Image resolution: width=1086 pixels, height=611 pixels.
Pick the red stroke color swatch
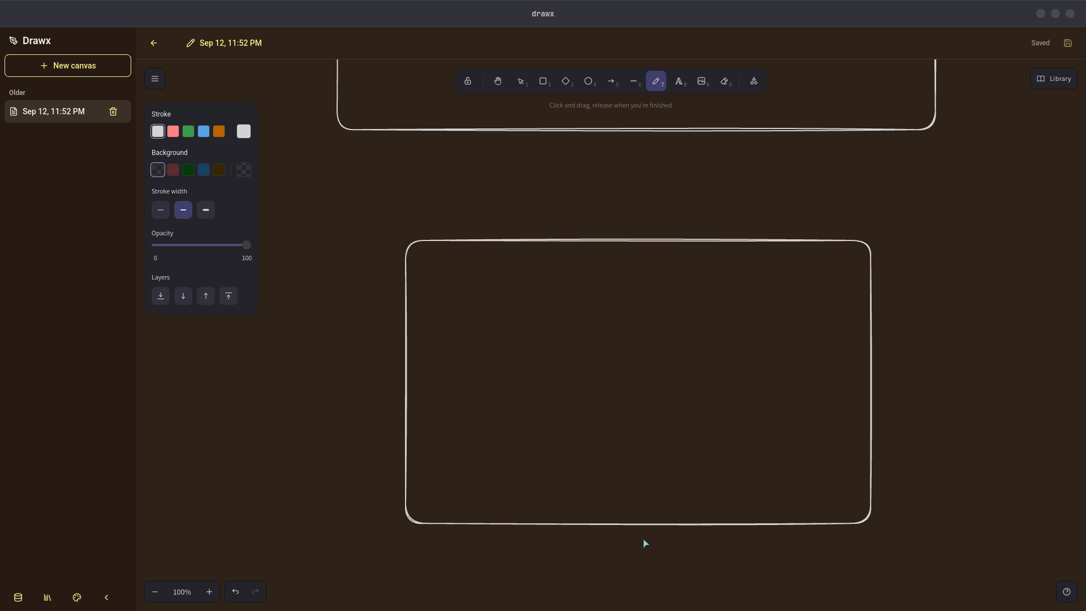[173, 131]
